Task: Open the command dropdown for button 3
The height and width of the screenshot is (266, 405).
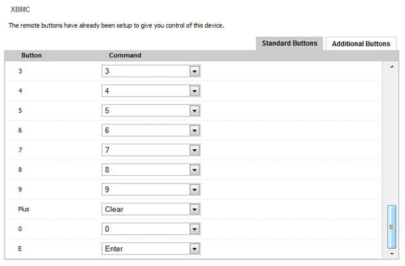Action: pos(194,71)
